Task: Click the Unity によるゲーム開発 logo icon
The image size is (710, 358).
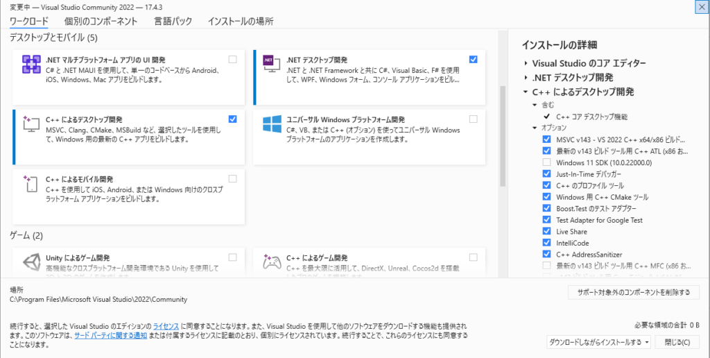Action: (x=31, y=263)
